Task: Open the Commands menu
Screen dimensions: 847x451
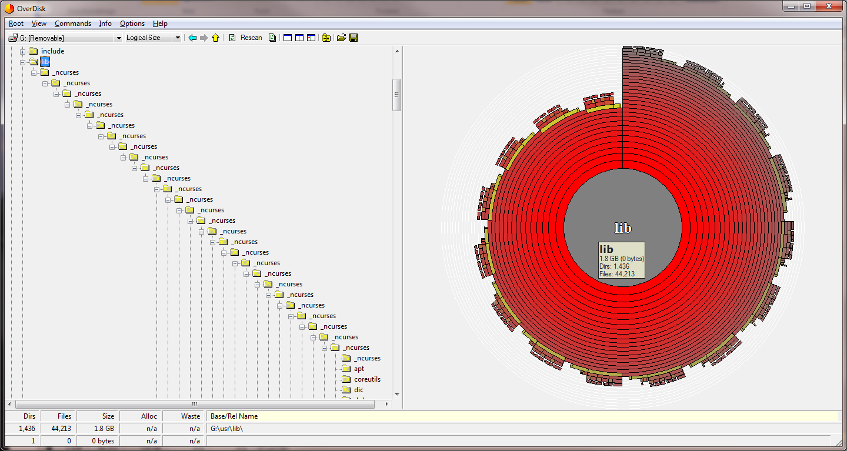Action: (x=73, y=24)
